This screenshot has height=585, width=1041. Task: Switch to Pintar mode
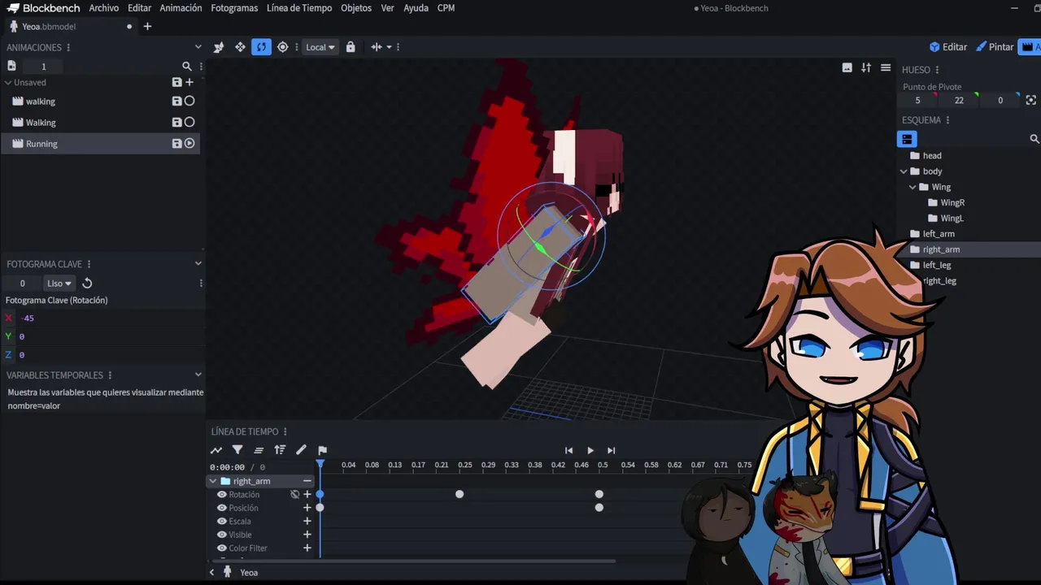[x=995, y=47]
